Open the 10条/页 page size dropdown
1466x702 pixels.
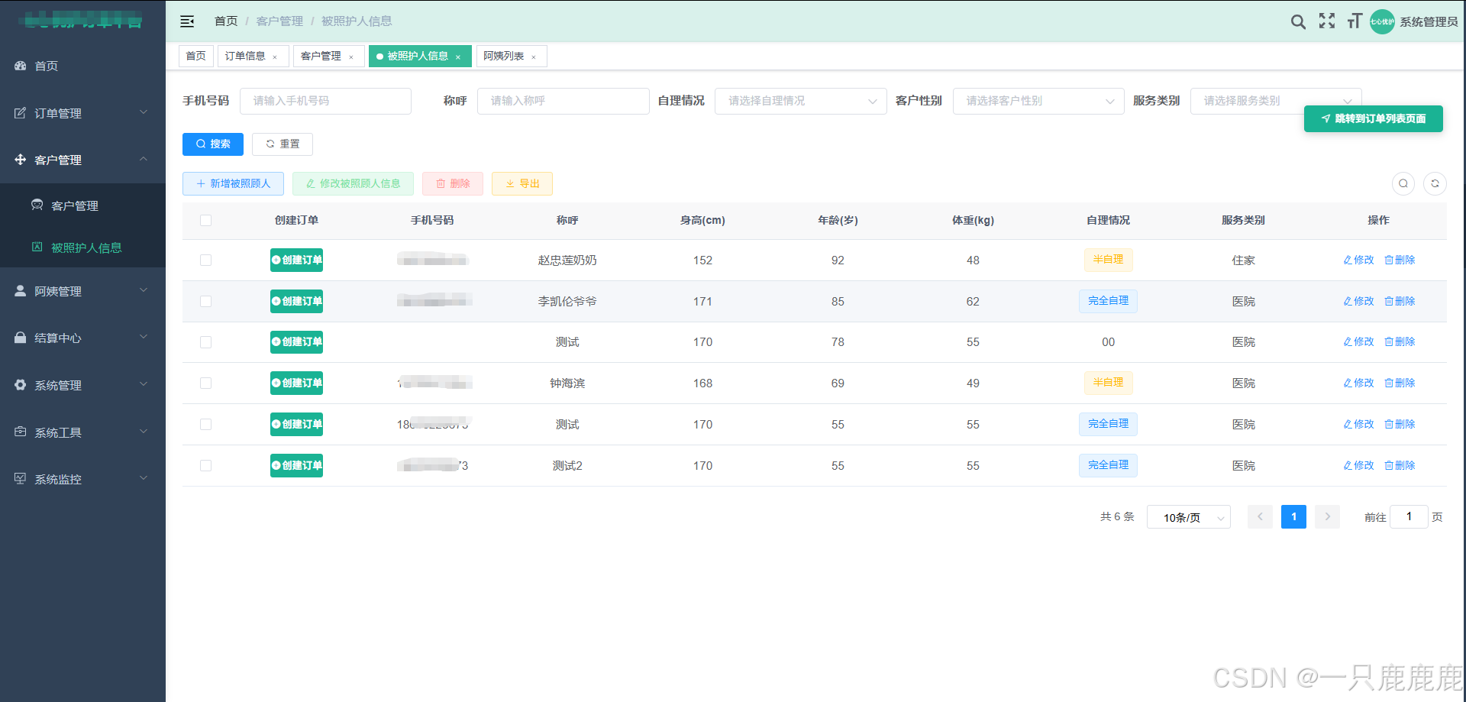point(1189,517)
